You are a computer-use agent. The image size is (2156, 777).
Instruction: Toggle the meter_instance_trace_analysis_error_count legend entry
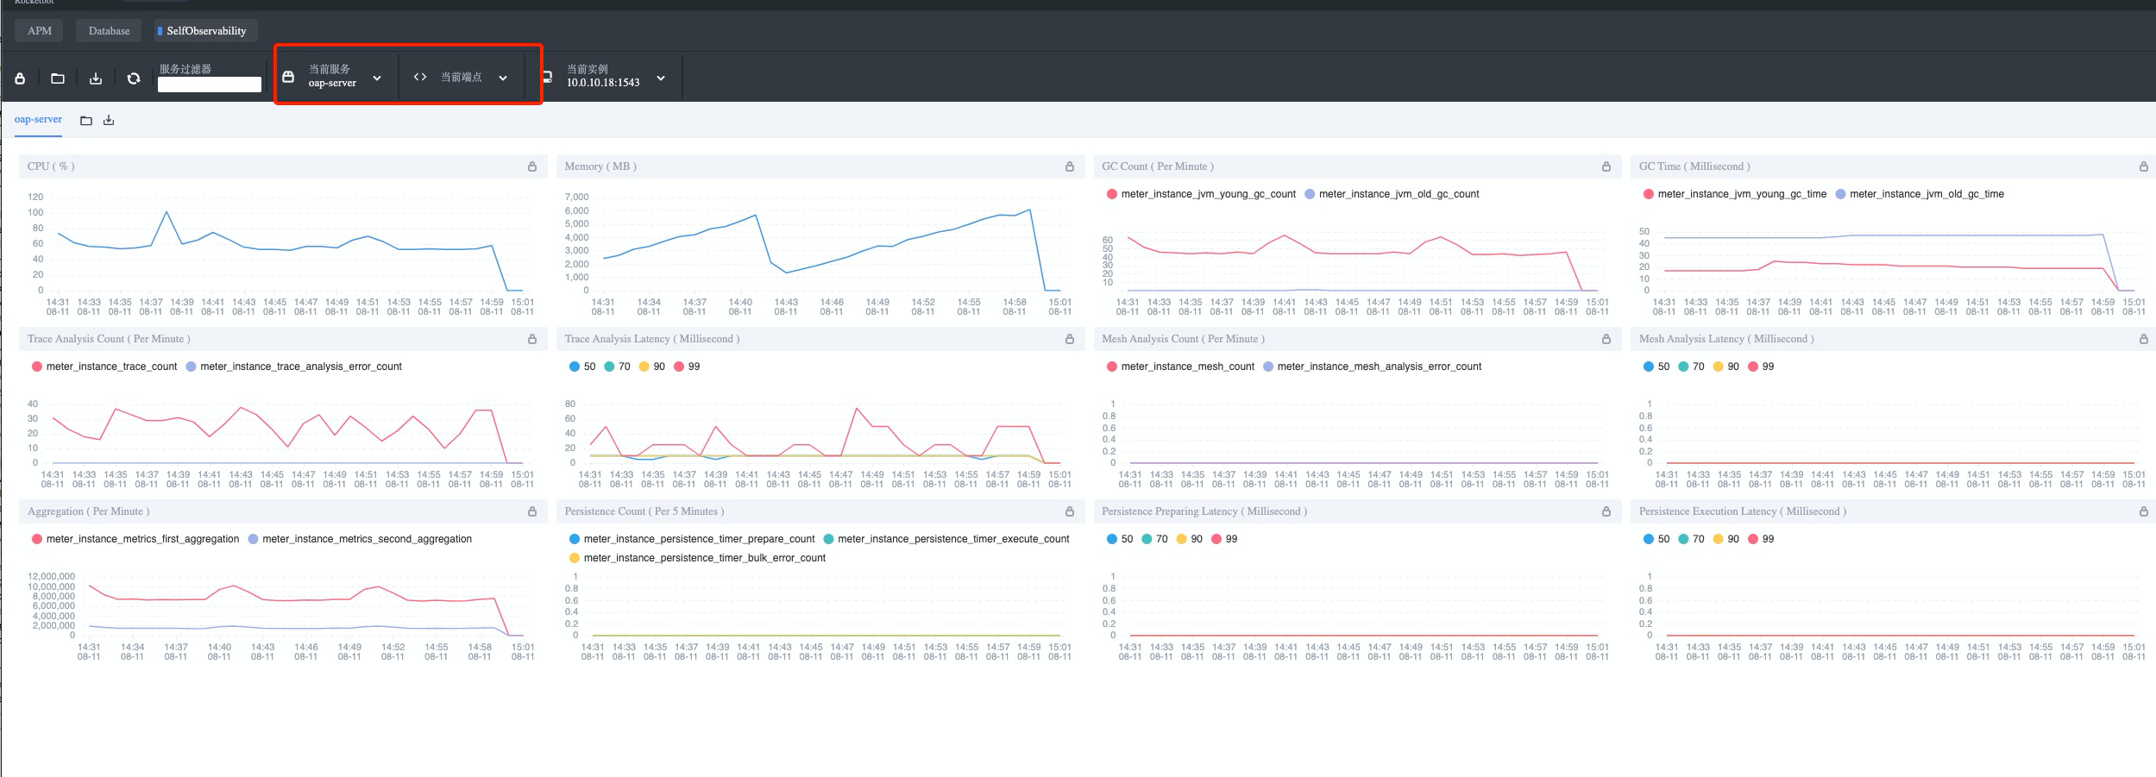(294, 367)
